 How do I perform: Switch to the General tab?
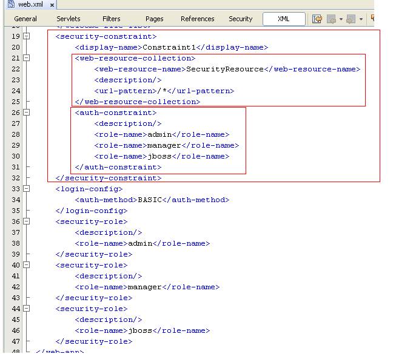pos(25,19)
